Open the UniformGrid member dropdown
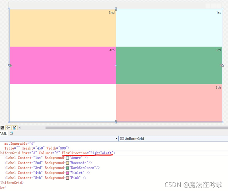 (174, 139)
